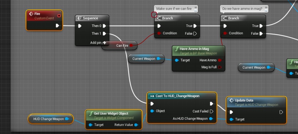Toggle pin icon on 'Do we have ammo' bubble

266,7
